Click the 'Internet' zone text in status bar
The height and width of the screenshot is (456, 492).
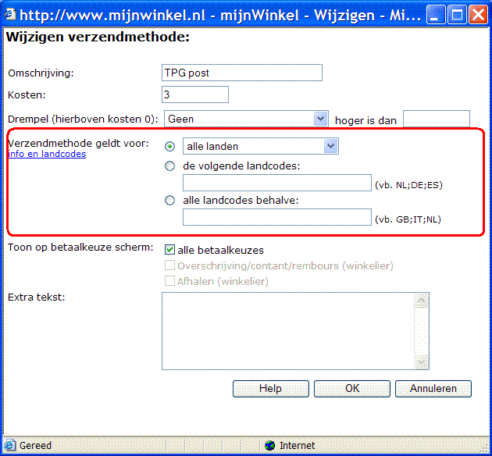[x=297, y=445]
